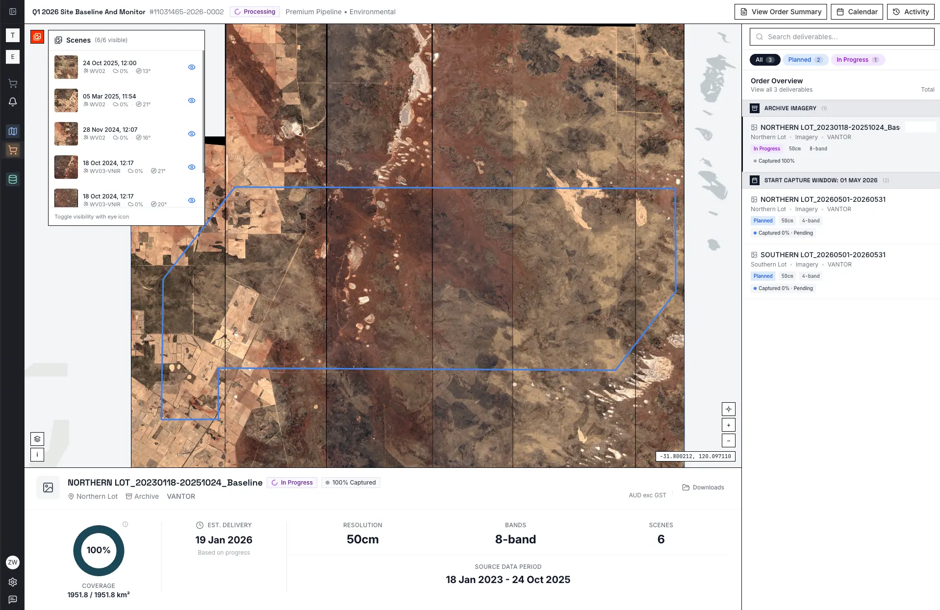The width and height of the screenshot is (940, 610).
Task: Collapse Start Capture Window 01 May 2026 group
Action: pos(841,180)
